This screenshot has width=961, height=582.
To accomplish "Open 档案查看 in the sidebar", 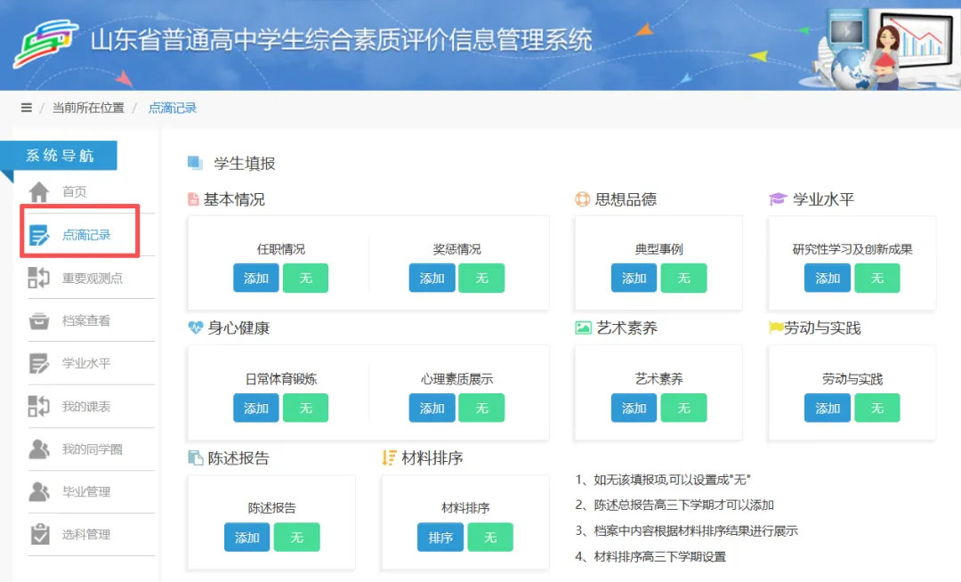I will coord(86,320).
